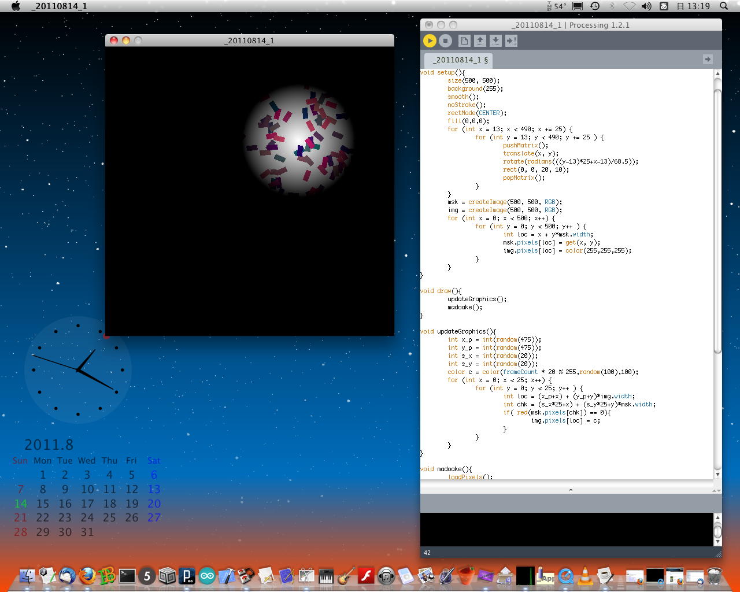The image size is (740, 592).
Task: Open Spotlight search magnifier
Action: pos(724,6)
